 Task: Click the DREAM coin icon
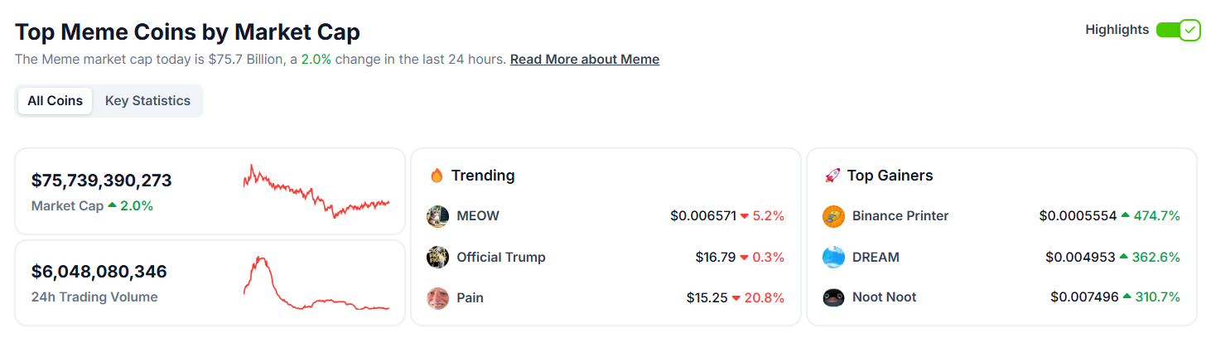833,257
